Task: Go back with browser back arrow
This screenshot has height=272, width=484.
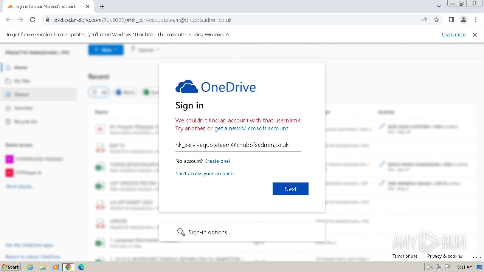Action: 8,20
